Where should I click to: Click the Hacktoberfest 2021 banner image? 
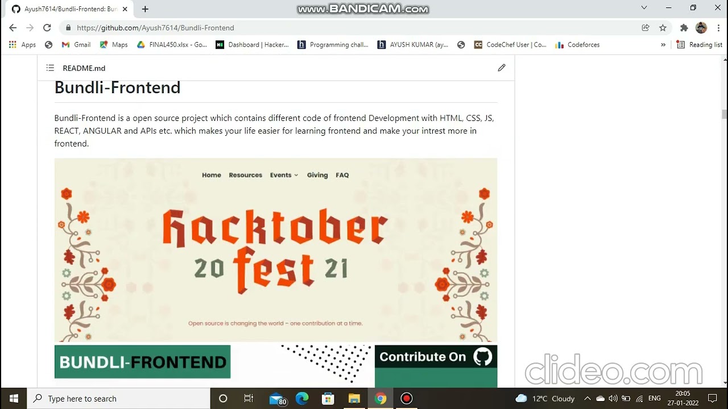276,250
